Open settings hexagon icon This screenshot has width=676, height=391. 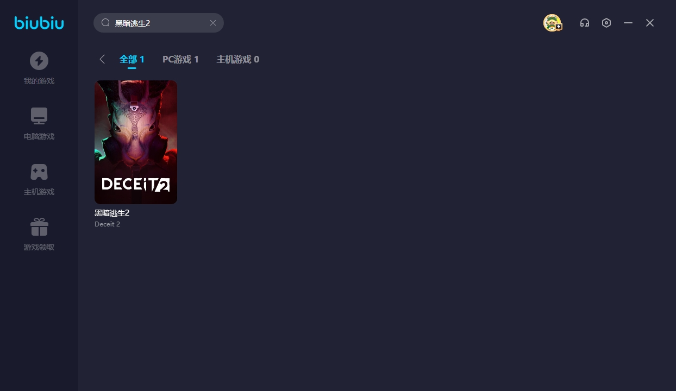click(x=606, y=23)
